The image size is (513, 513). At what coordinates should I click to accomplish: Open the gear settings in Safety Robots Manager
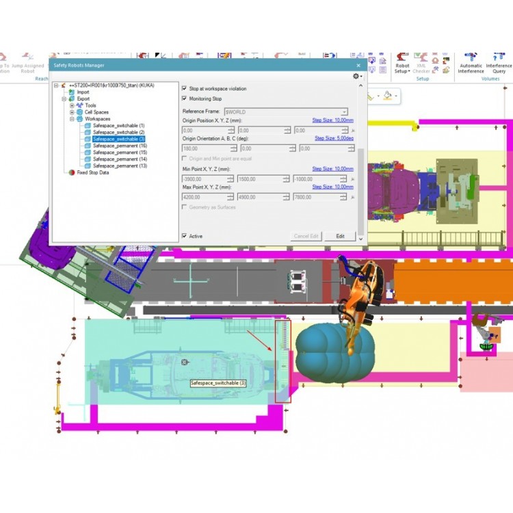[356, 76]
